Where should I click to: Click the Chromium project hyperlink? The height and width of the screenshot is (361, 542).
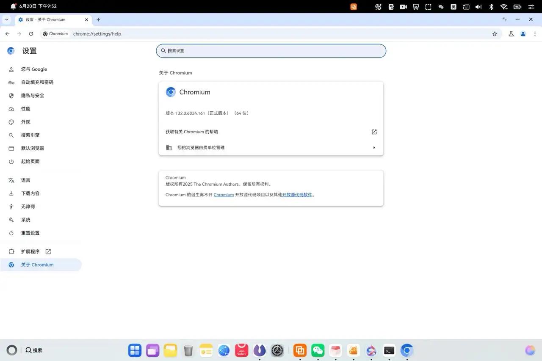click(x=224, y=195)
